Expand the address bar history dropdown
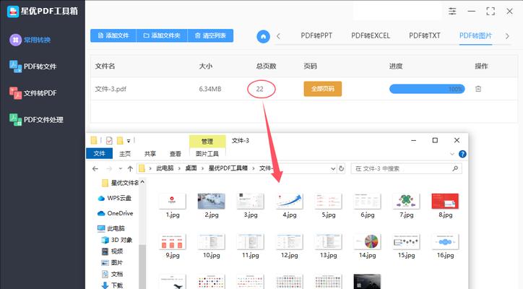This screenshot has height=289, width=523. click(x=333, y=168)
